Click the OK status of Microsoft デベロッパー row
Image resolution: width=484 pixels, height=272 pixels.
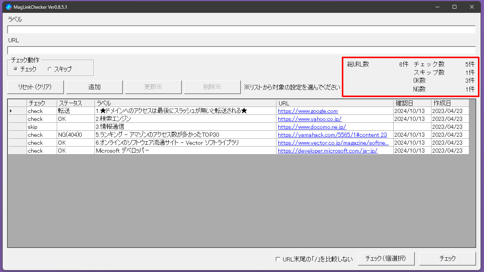tap(76, 151)
